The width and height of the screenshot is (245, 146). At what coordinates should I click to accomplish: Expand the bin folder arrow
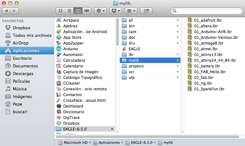click(x=178, y=26)
